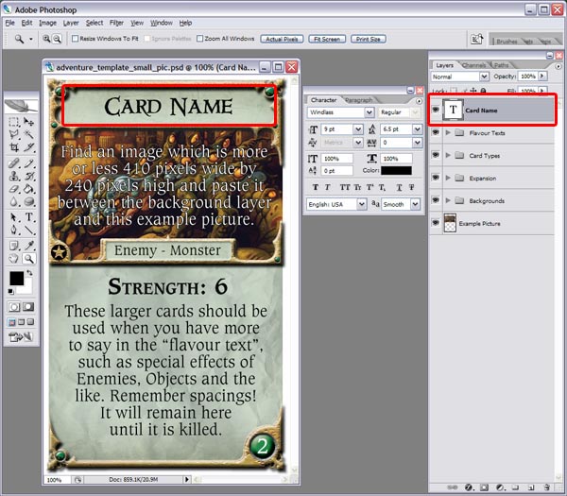Screen dimensions: 567x496
Task: Click the Delete layer trash icon
Action: [x=547, y=487]
